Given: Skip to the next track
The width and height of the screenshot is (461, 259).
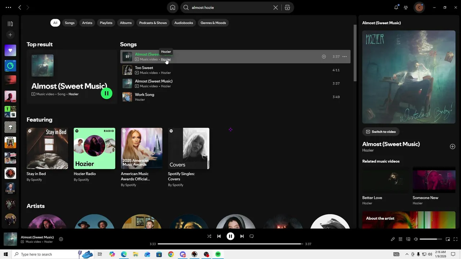Looking at the screenshot, I should point(242,236).
